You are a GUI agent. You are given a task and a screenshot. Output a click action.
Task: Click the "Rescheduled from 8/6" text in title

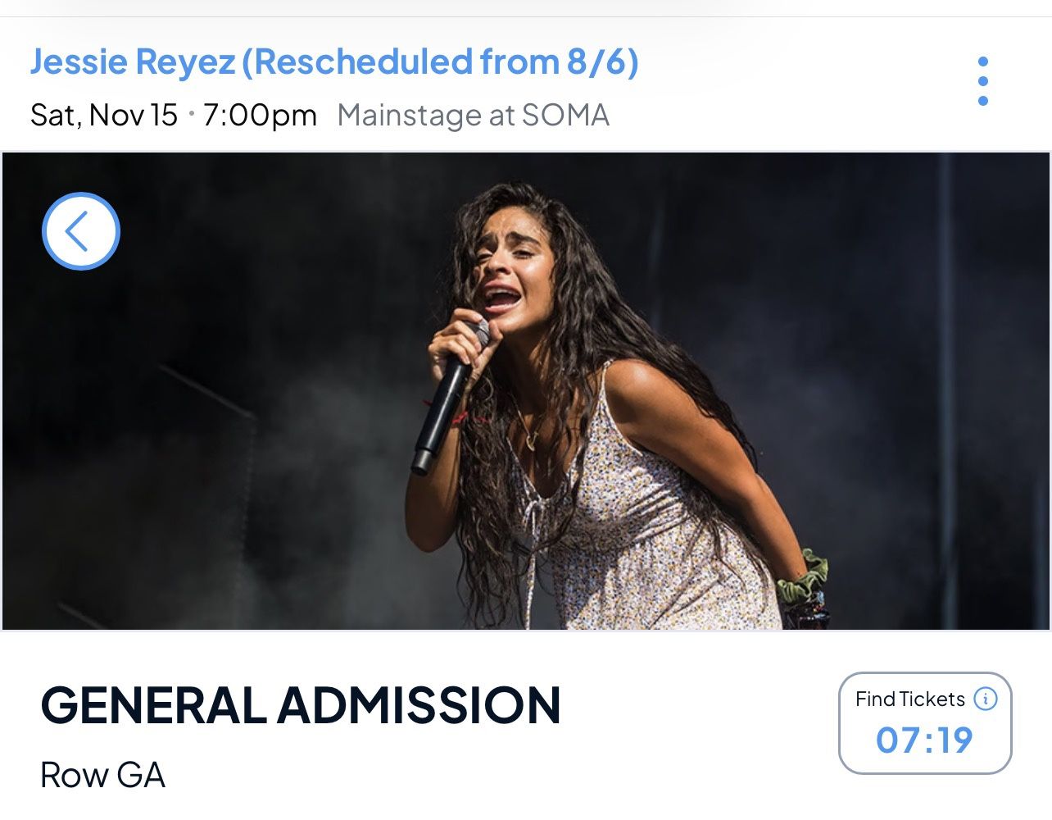point(440,62)
